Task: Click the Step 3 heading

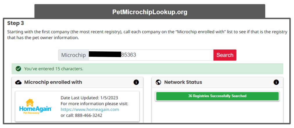Action: (16, 23)
